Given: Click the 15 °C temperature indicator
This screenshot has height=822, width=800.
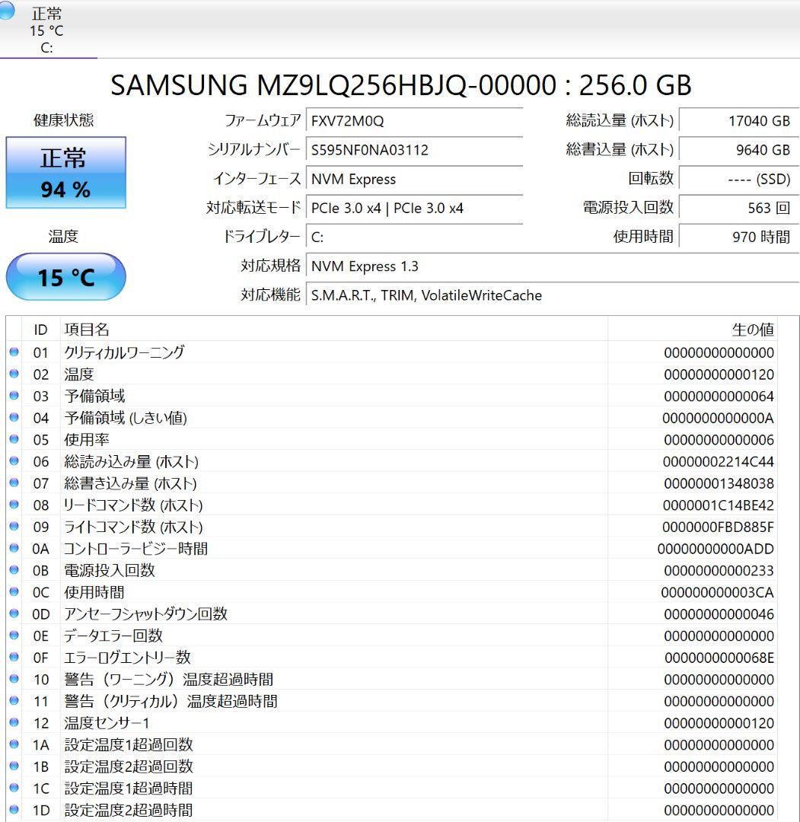Looking at the screenshot, I should click(x=65, y=276).
